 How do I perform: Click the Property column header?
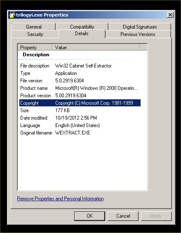pyautogui.click(x=35, y=48)
